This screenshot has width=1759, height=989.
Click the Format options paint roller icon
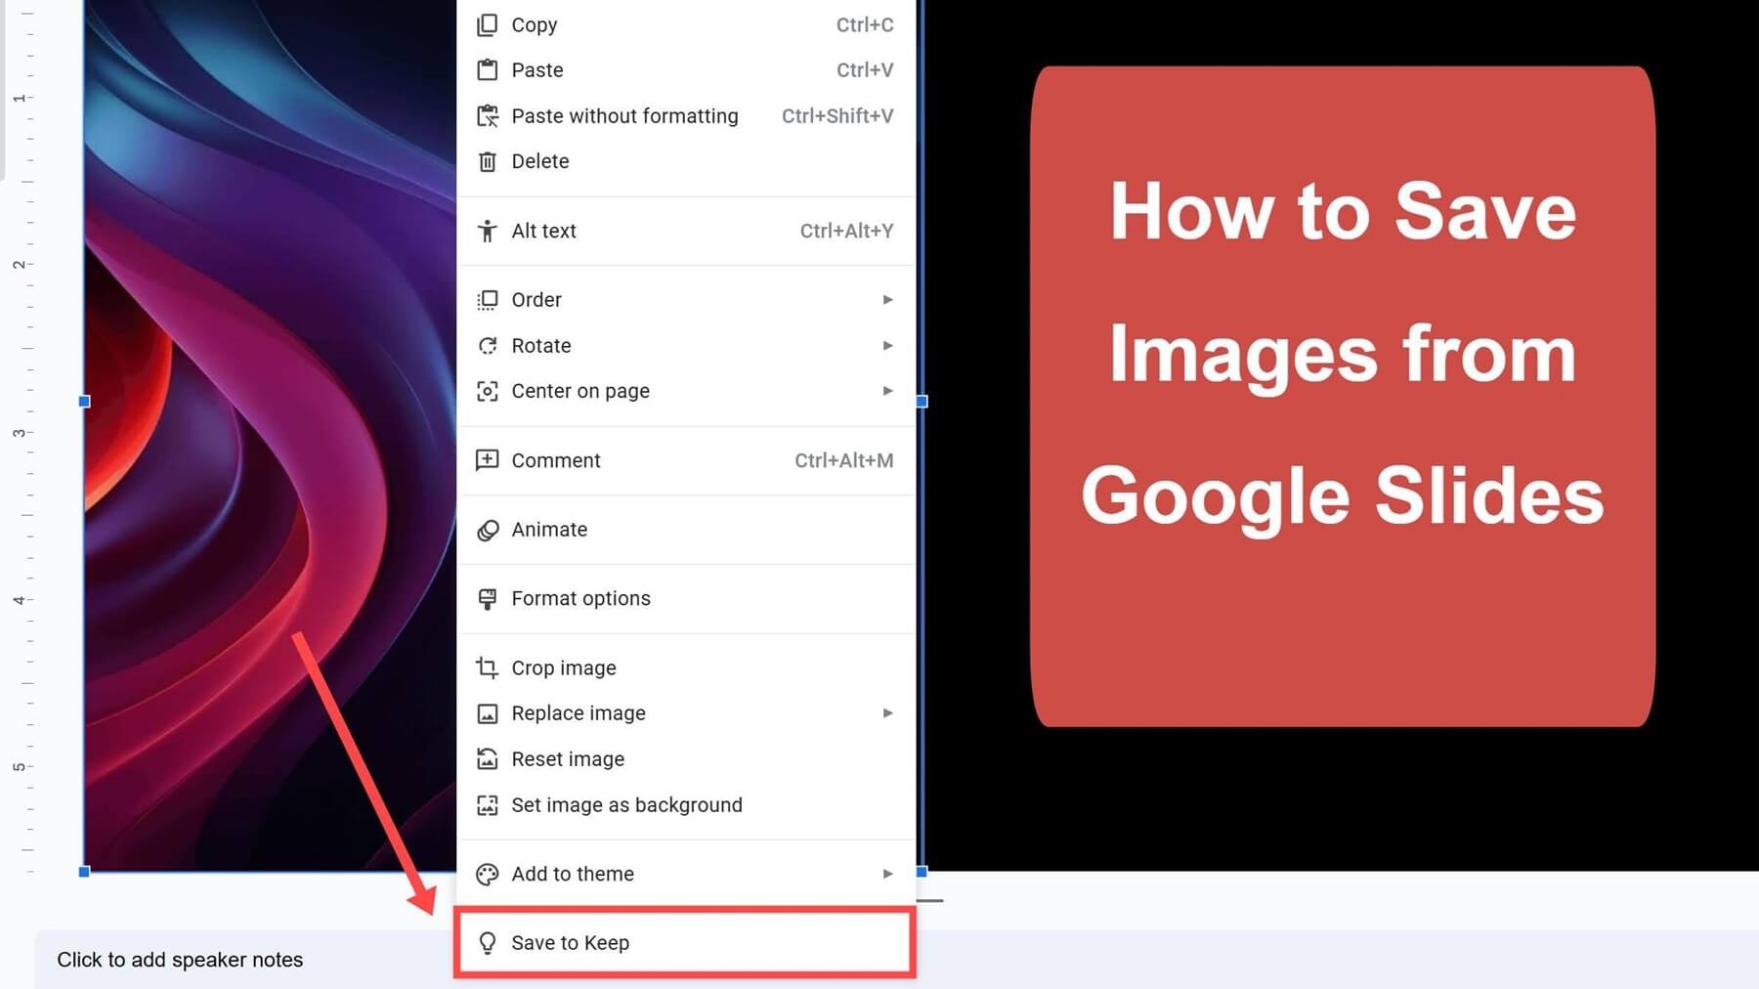point(487,598)
